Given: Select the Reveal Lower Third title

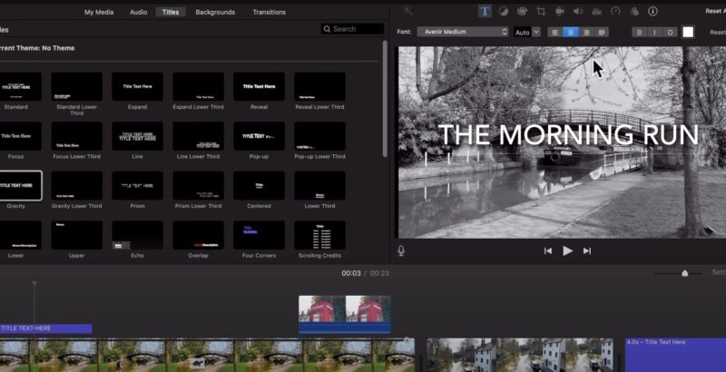Looking at the screenshot, I should 319,86.
